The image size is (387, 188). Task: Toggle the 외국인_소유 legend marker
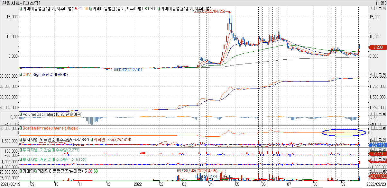pyautogui.click(x=92, y=140)
